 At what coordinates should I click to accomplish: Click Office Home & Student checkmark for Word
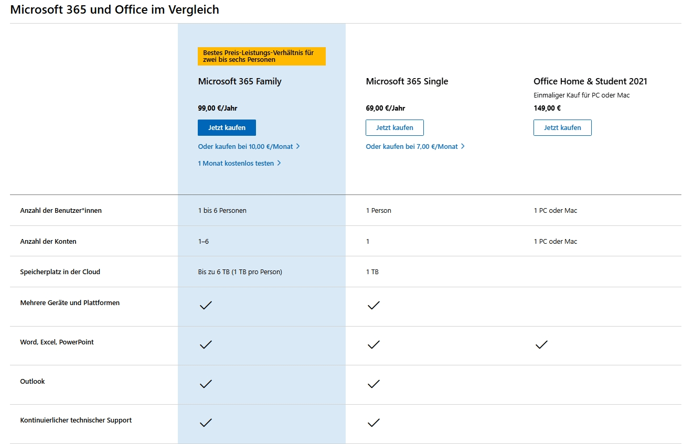pos(541,344)
